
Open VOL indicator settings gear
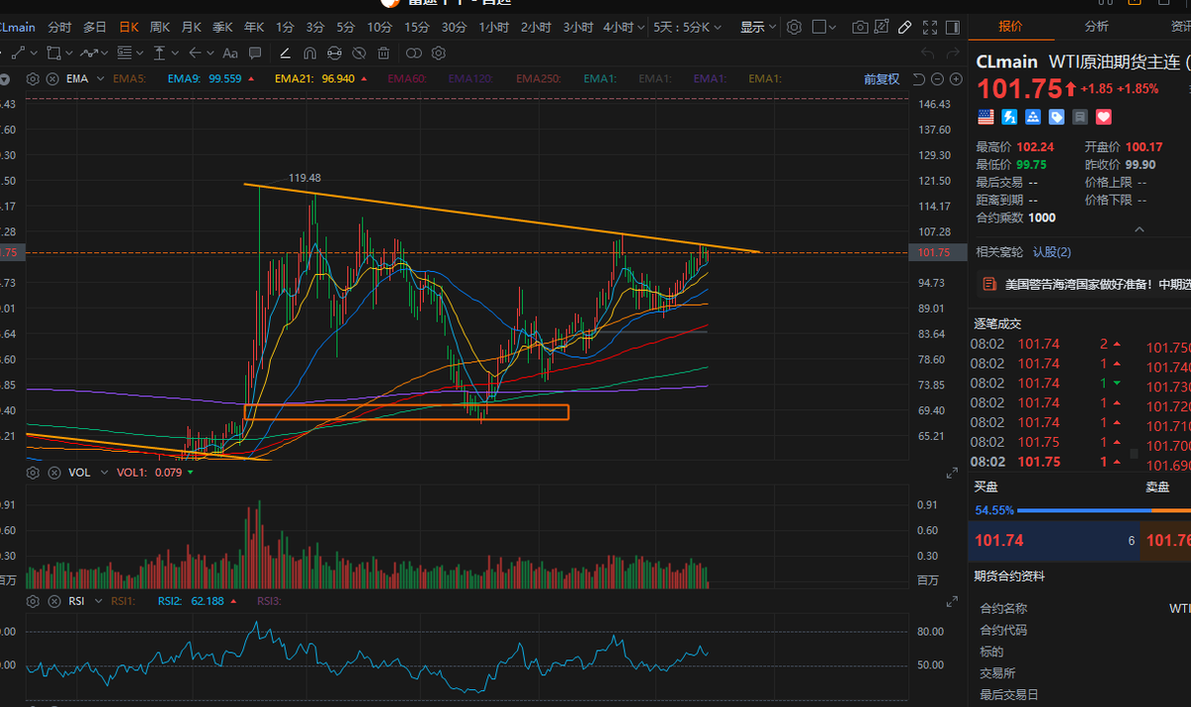tap(33, 473)
